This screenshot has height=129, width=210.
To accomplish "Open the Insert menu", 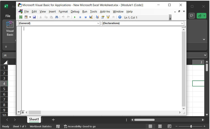I will pos(52,12).
